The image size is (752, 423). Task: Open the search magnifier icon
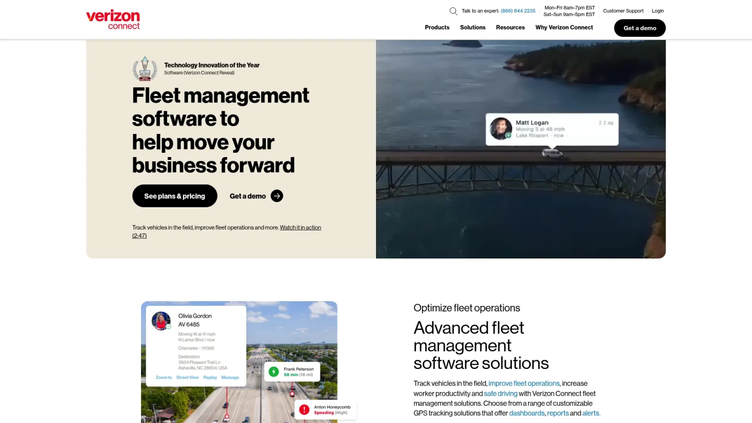453,11
